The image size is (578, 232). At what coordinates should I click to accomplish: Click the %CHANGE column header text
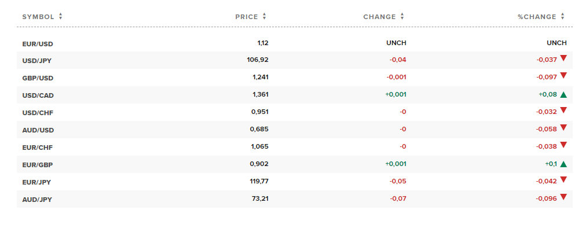tap(537, 17)
